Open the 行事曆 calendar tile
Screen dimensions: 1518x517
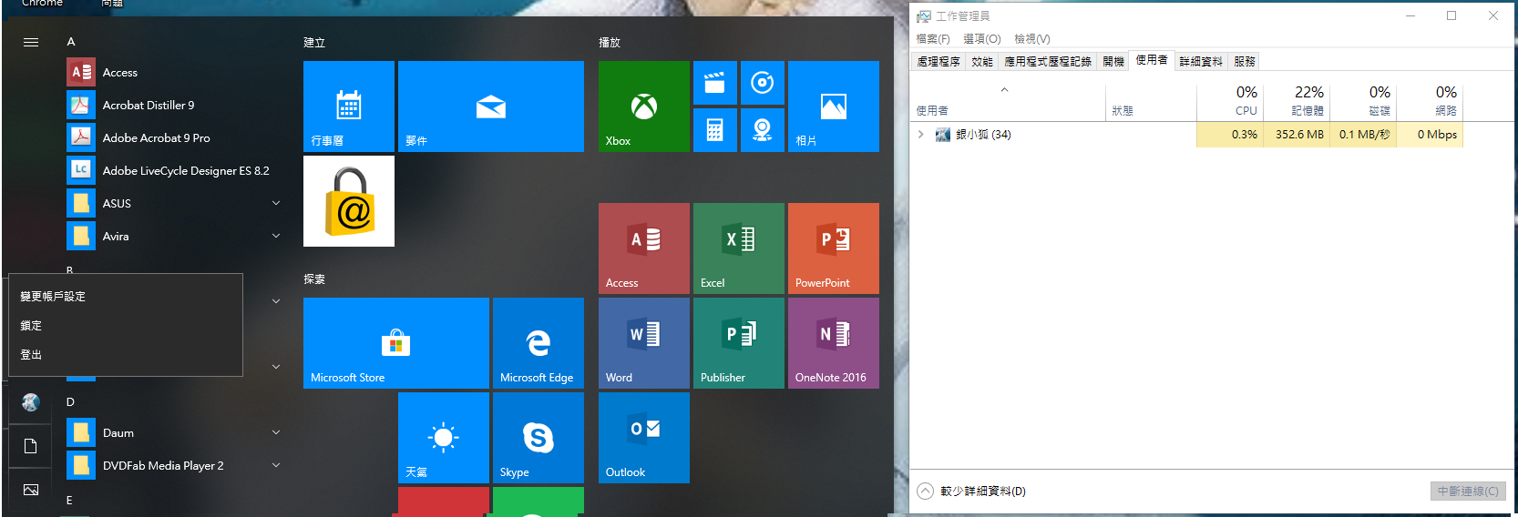349,106
